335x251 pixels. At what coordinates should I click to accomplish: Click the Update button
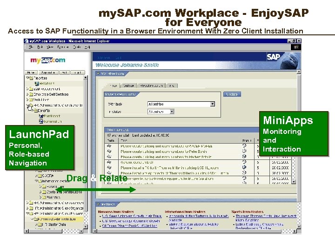[232, 94]
